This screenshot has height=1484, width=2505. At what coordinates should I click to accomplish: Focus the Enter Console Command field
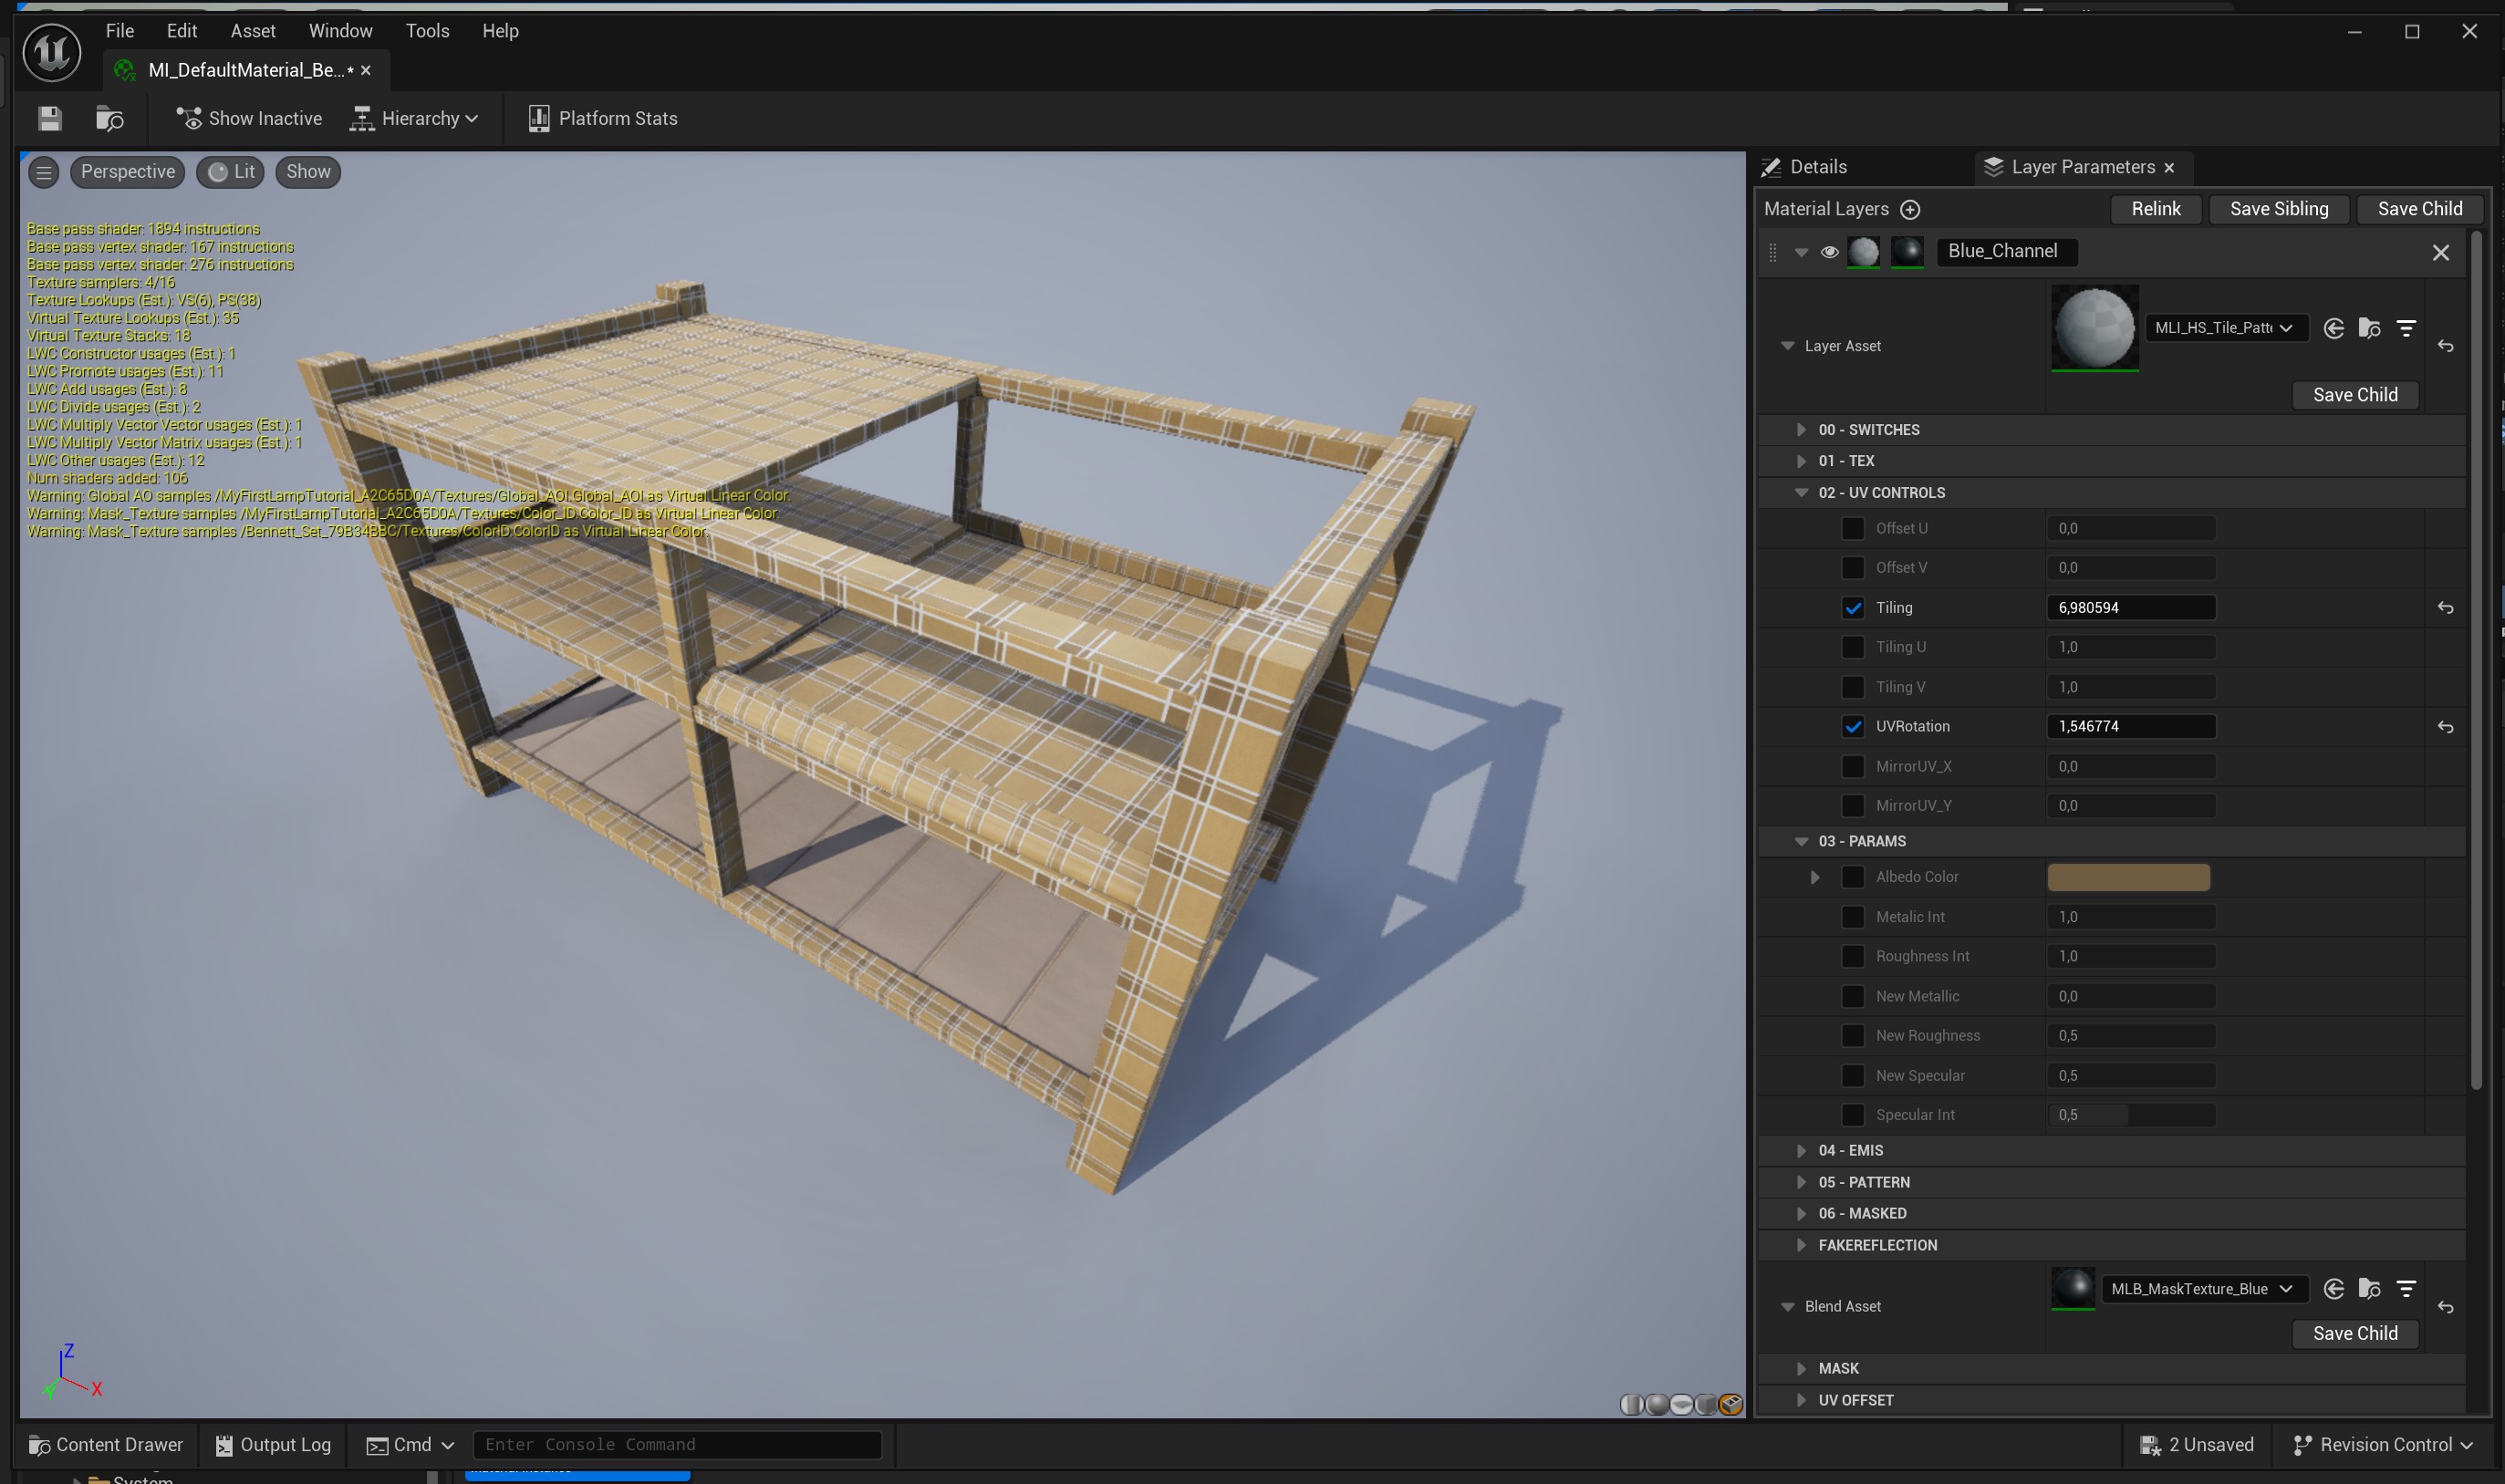[x=677, y=1445]
